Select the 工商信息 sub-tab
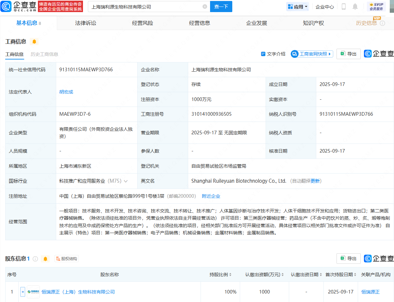 tap(14, 54)
